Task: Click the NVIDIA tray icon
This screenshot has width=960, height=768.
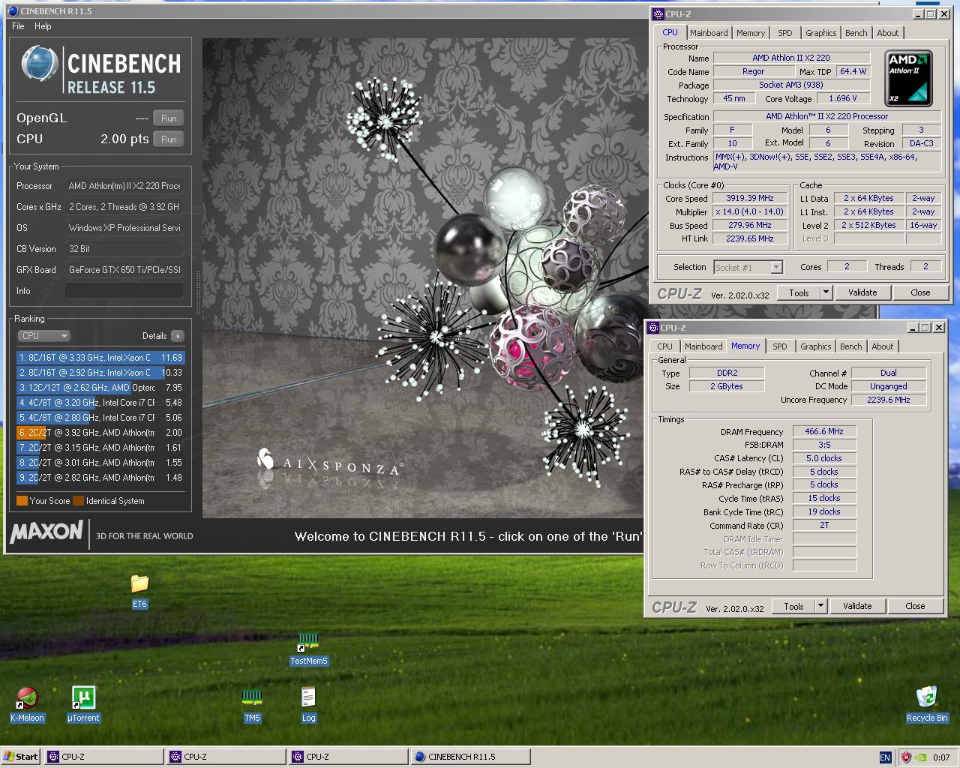Action: click(922, 757)
